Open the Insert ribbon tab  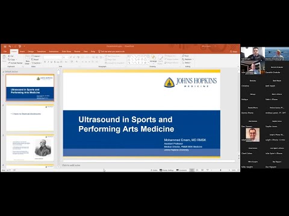[x=22, y=52]
